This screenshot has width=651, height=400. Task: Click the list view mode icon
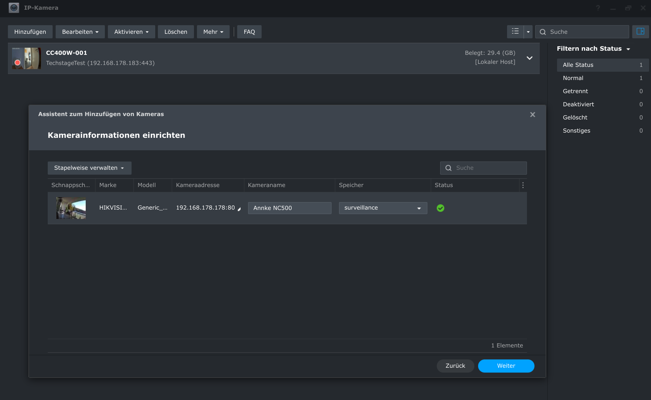(515, 32)
